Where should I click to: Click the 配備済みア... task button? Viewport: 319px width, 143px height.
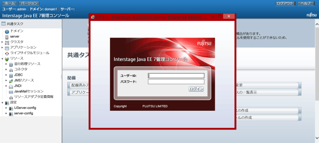pyautogui.click(x=78, y=85)
